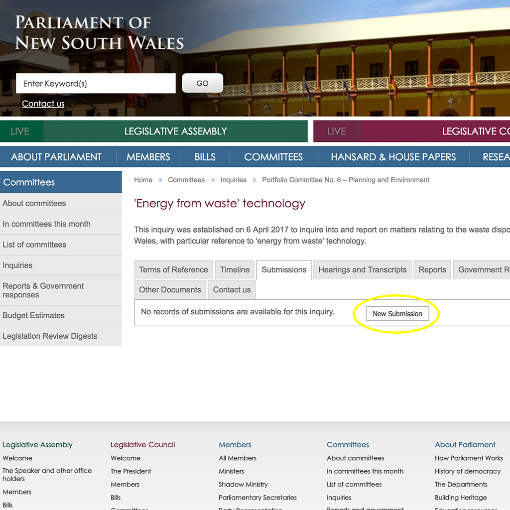Open Bills under footer Legislative Council
Image resolution: width=510 pixels, height=510 pixels.
[x=116, y=498]
